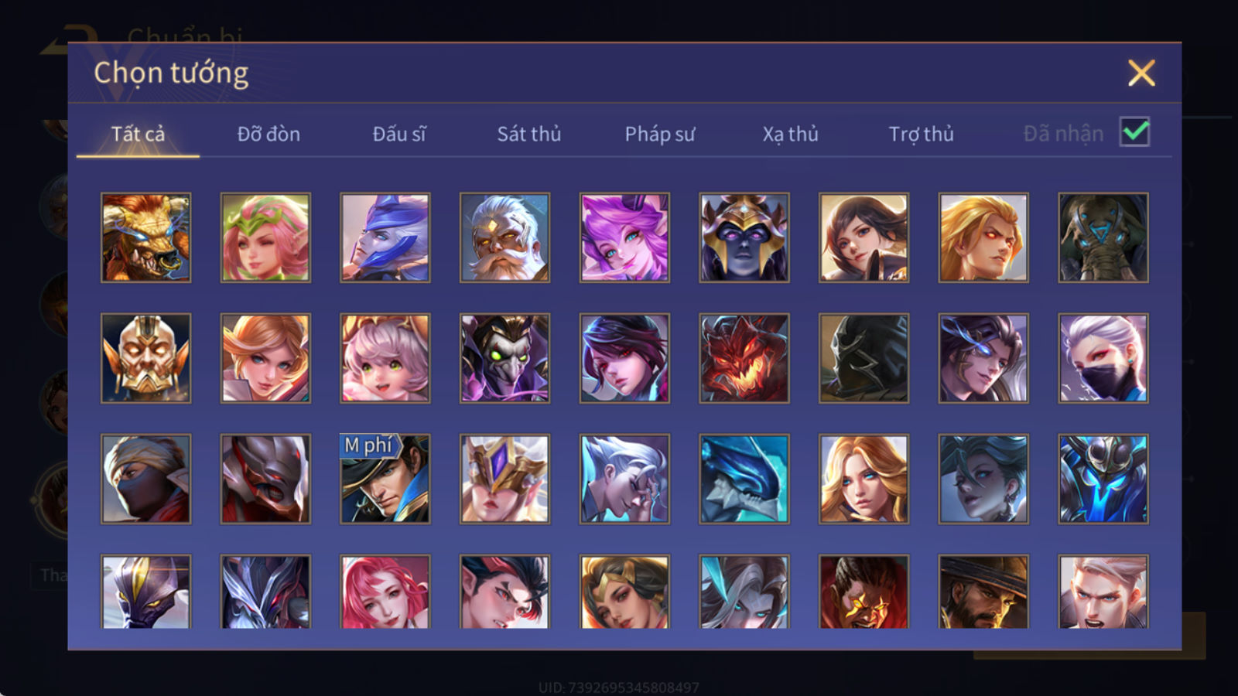
Task: Select the Trợ thủ tab
Action: tap(921, 134)
